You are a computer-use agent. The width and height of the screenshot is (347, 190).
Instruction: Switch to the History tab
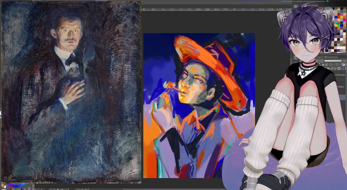click(x=320, y=57)
